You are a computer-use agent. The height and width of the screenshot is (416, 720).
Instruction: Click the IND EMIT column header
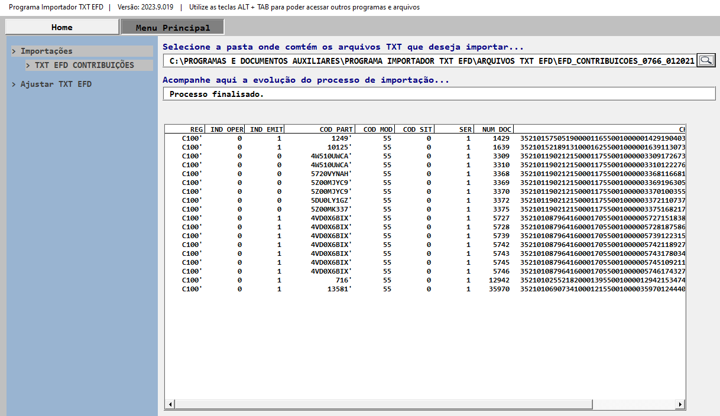(265, 129)
